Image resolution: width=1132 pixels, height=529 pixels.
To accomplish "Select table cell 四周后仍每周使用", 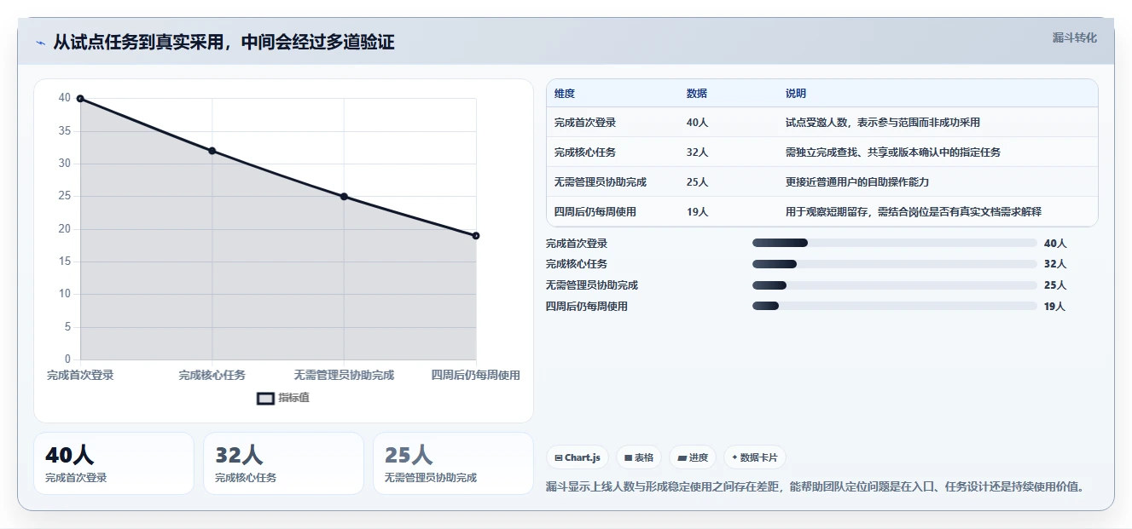I will [595, 212].
